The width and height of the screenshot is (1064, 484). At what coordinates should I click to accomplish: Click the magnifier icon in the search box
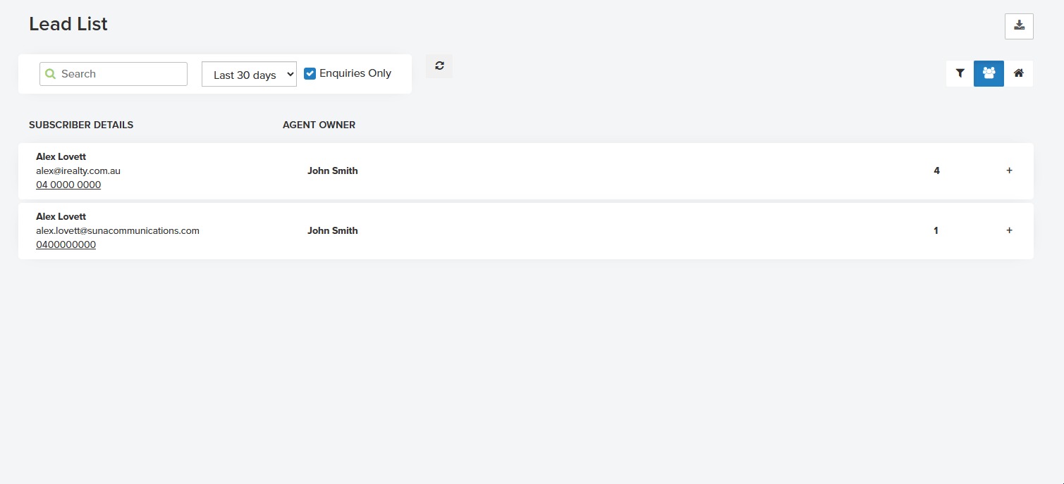[50, 74]
